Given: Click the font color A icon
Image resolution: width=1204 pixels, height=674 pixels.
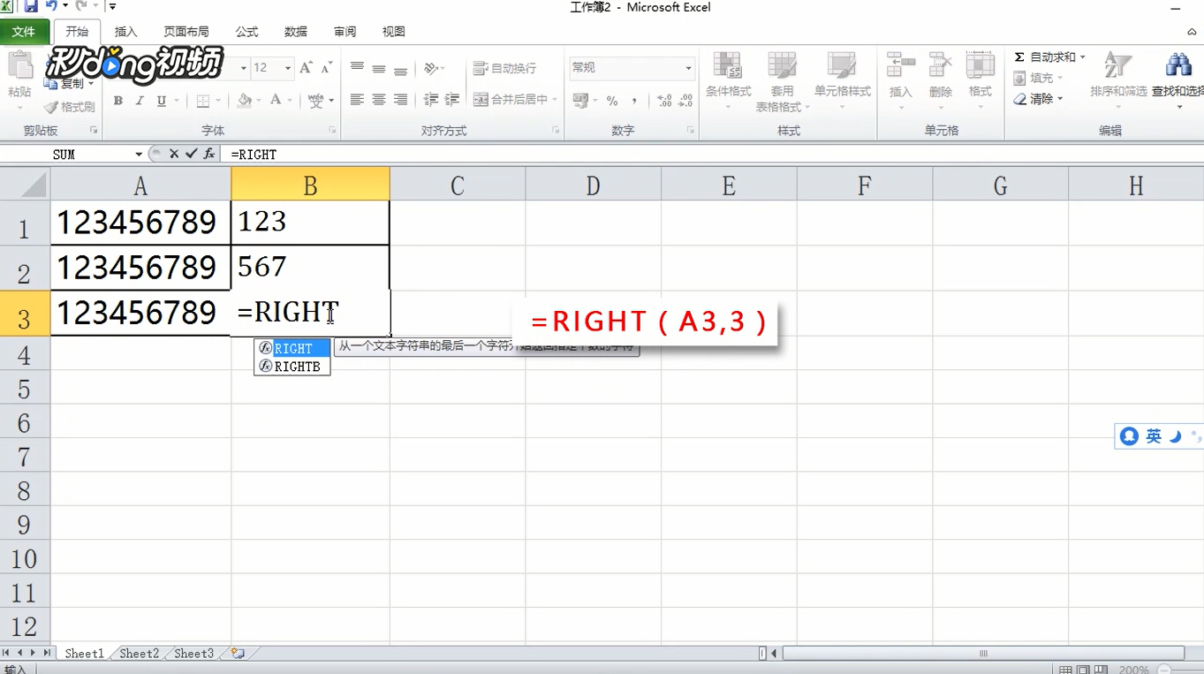Looking at the screenshot, I should click(x=276, y=101).
